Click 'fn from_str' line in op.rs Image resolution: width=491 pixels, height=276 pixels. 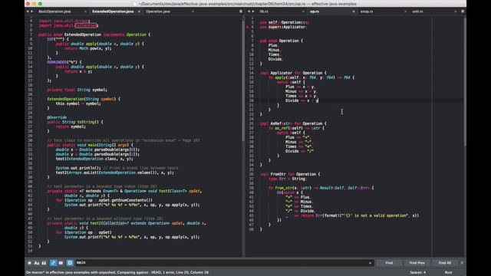coord(321,188)
